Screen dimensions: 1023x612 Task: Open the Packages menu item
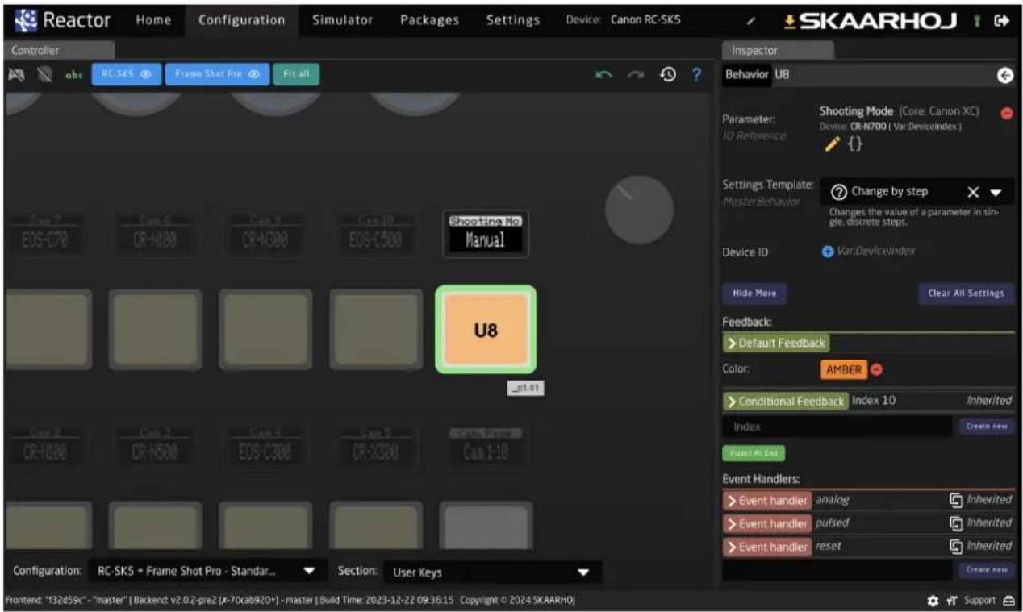[430, 20]
